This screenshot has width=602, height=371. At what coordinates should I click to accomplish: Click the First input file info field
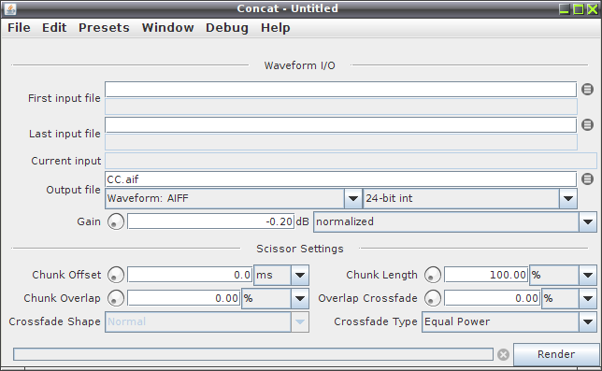[x=341, y=107]
